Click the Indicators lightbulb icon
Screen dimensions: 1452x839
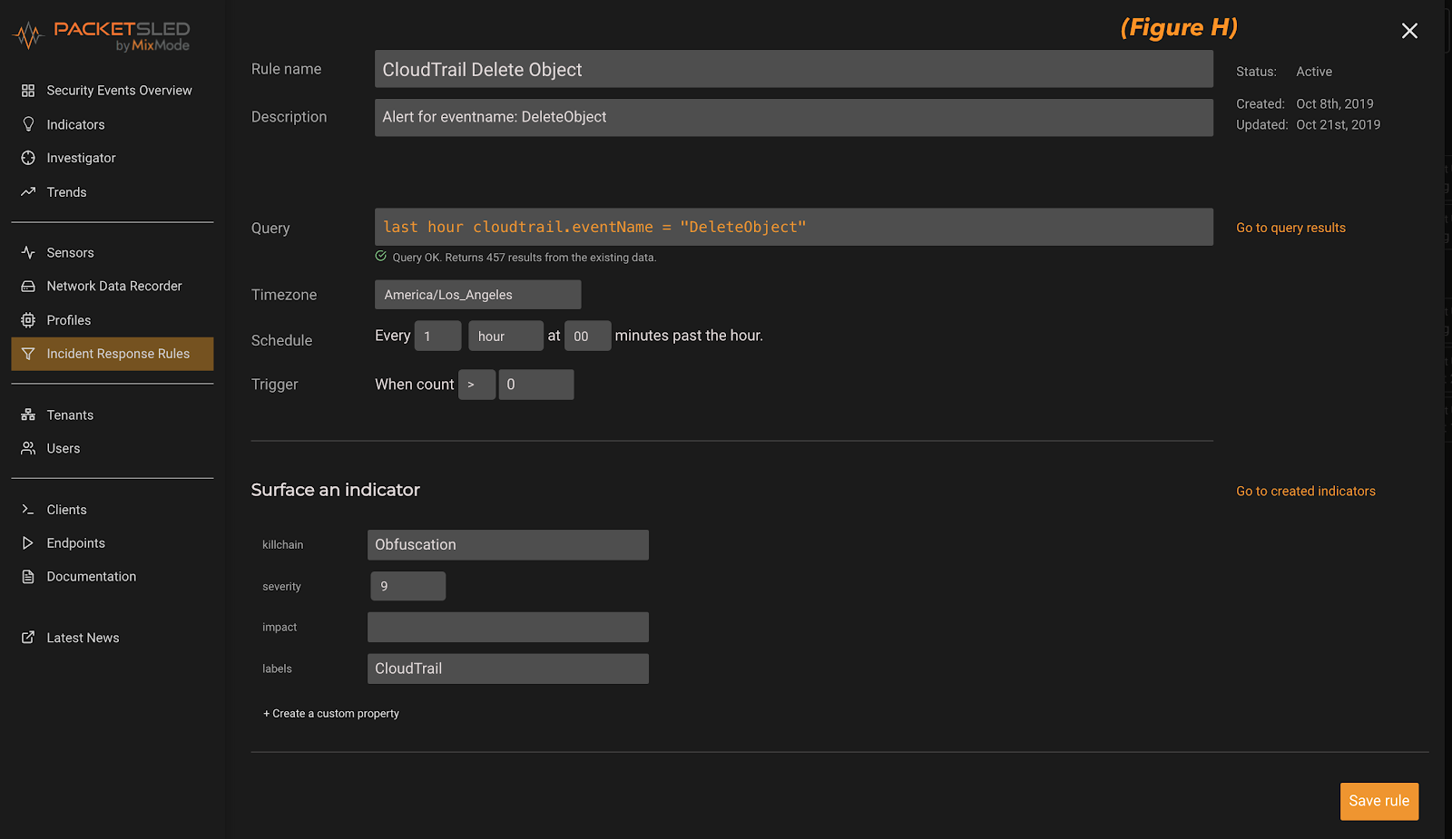28,124
